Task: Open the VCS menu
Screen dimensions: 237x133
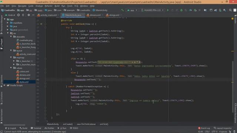Action: point(76,6)
